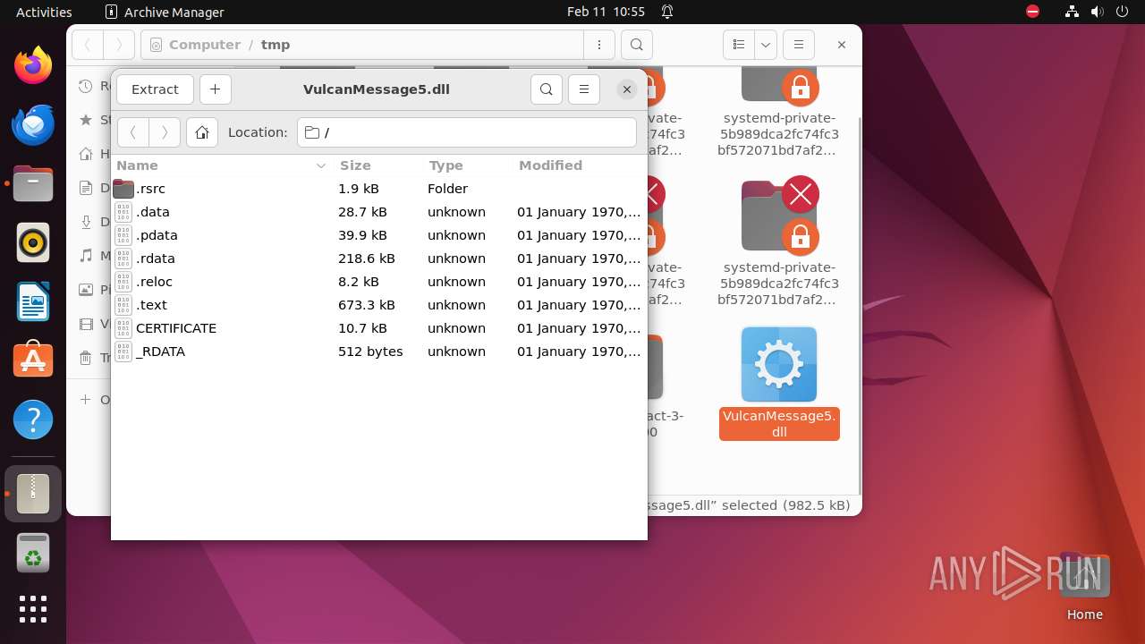Open search in Archive Manager

[547, 89]
